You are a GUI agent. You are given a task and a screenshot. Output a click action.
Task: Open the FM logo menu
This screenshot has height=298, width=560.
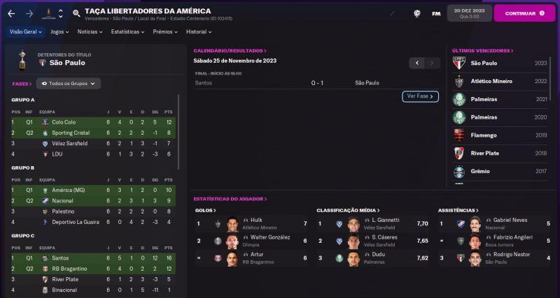pos(436,13)
